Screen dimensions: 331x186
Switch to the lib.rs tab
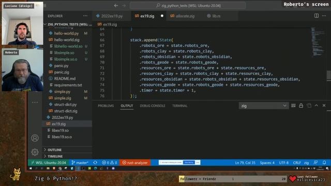click(x=216, y=16)
